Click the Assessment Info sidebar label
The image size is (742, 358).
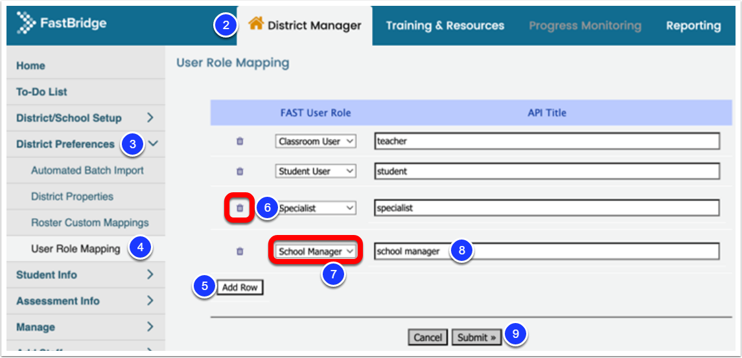click(58, 301)
